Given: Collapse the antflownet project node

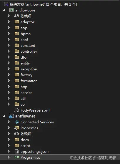Looking at the screenshot, I should point(4,116).
